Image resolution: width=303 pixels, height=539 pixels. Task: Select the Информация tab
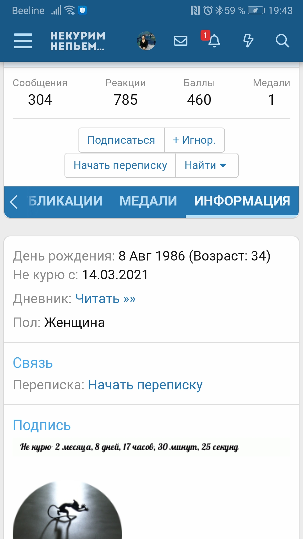click(x=242, y=201)
